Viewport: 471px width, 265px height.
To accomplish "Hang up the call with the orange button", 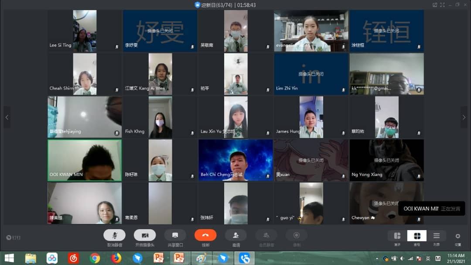I will (205, 235).
